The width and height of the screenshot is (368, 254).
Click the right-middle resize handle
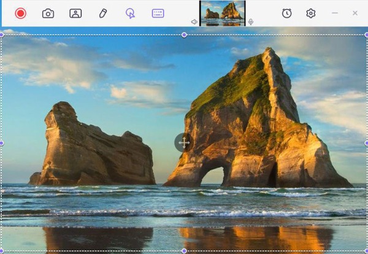point(366,143)
